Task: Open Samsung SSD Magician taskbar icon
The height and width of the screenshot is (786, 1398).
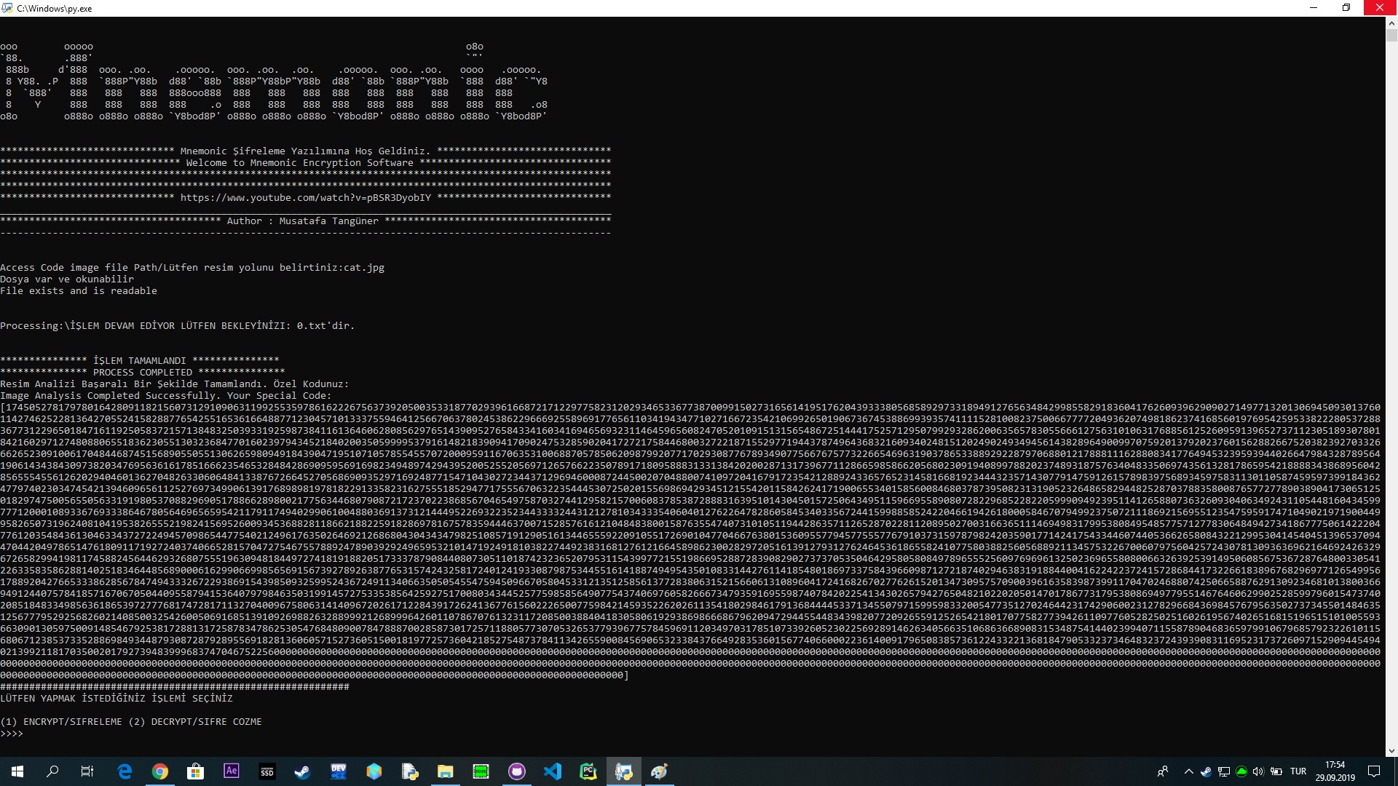Action: (x=267, y=771)
